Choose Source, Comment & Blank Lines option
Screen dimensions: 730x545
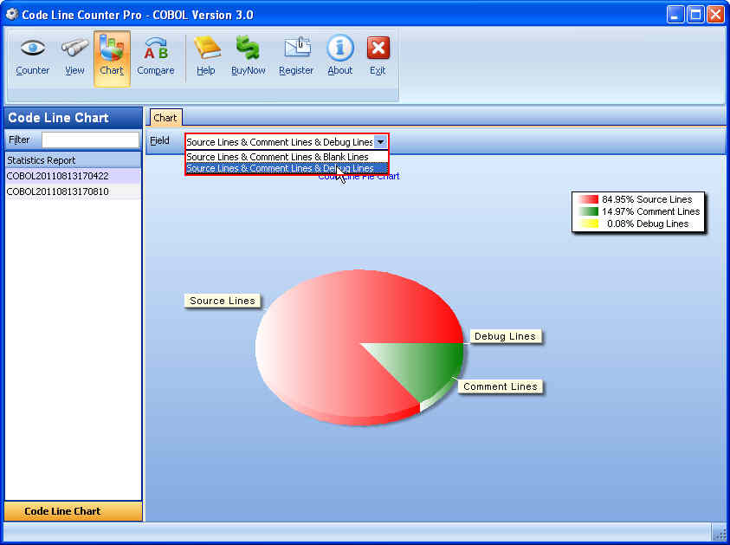pos(278,157)
